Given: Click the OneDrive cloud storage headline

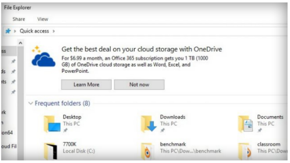Looking at the screenshot, I should tap(141, 49).
